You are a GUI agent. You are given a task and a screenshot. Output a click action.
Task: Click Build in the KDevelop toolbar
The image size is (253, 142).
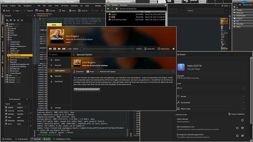(x=7, y=11)
